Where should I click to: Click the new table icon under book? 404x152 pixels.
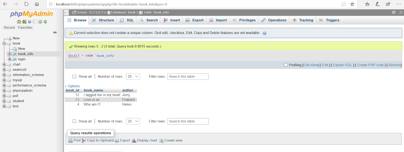15,49
